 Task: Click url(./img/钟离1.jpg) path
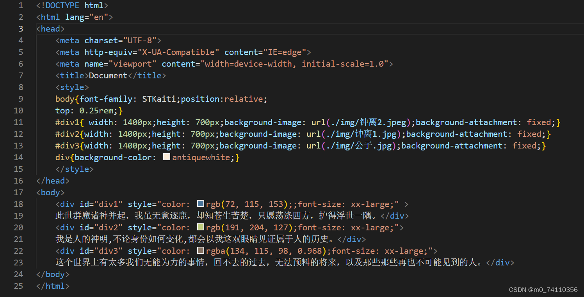click(x=354, y=134)
